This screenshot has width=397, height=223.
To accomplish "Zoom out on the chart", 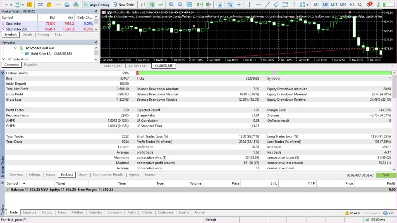I will 180,5.
